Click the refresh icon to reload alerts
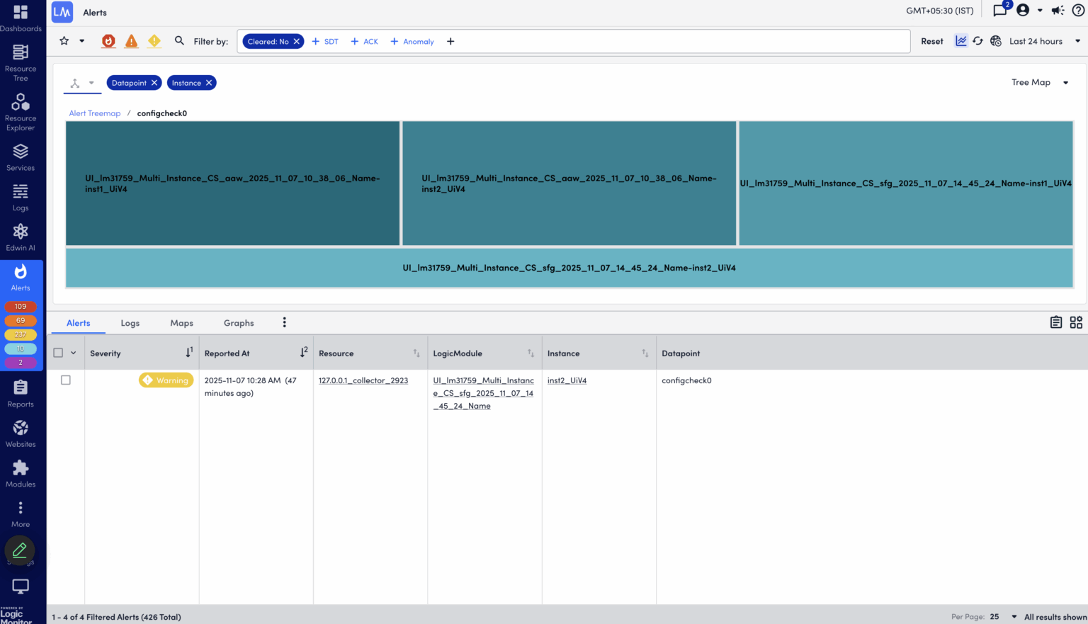 (x=977, y=41)
